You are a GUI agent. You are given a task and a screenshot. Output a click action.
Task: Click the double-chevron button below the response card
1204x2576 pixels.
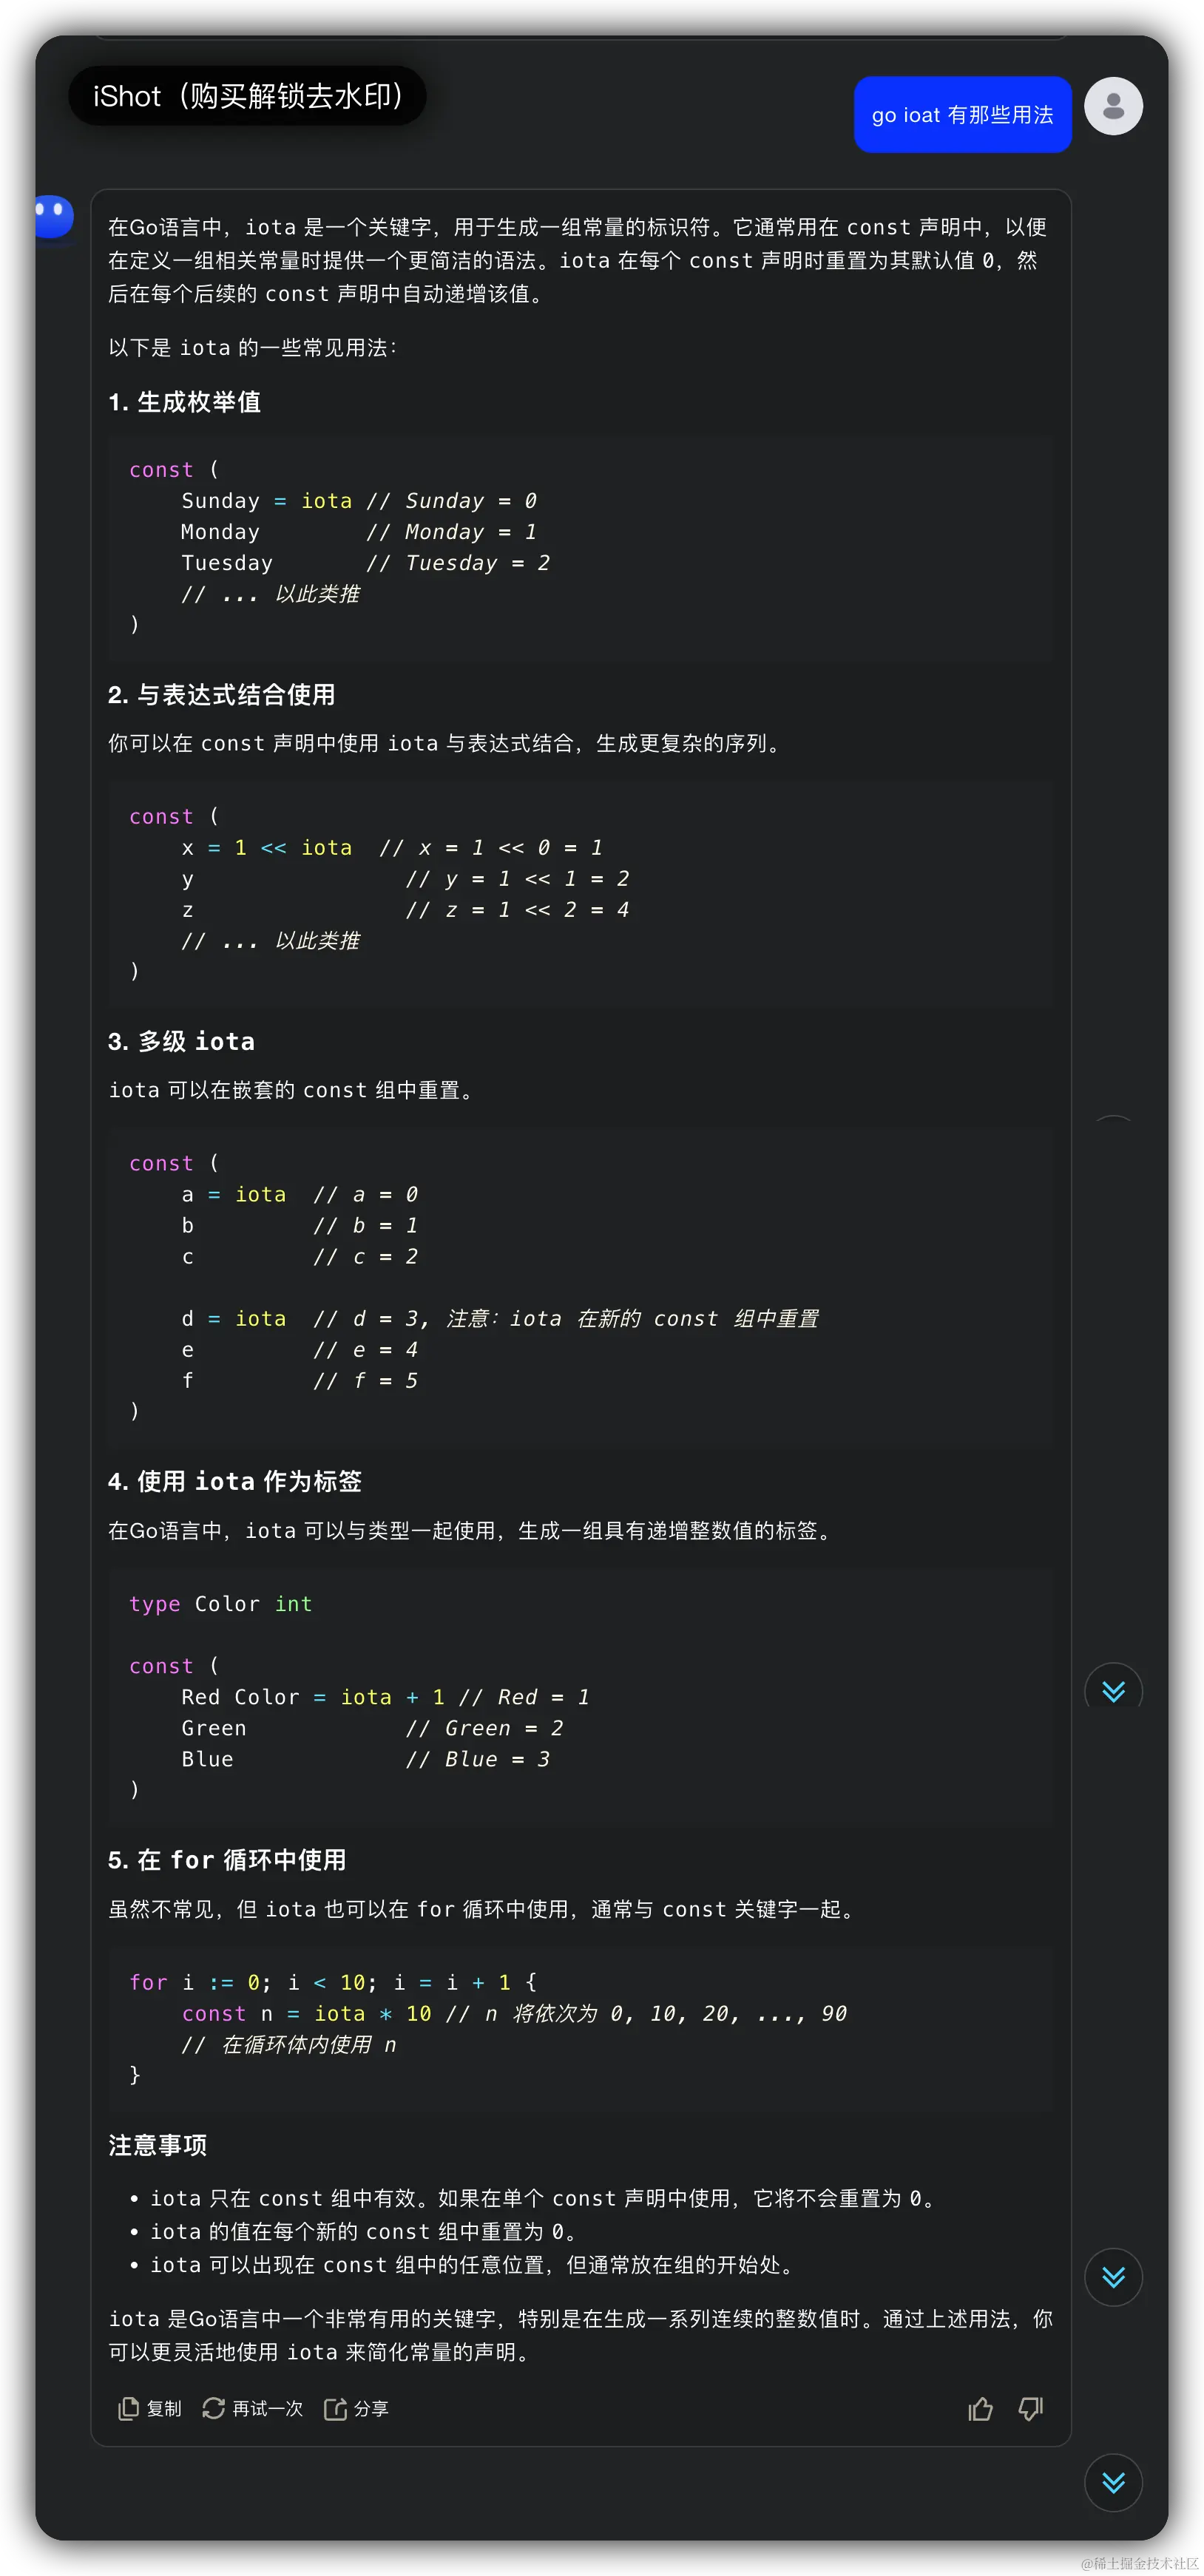(x=1113, y=2482)
